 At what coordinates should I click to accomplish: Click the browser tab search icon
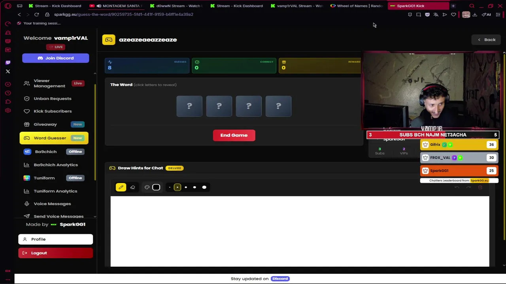[x=472, y=6]
